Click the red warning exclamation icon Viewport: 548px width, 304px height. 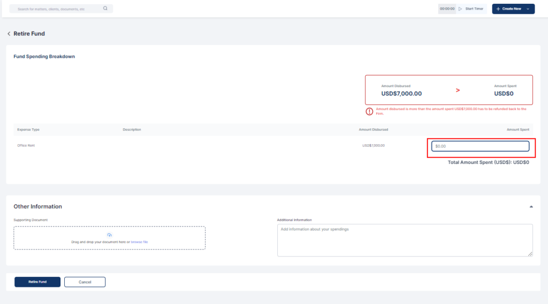pos(369,111)
